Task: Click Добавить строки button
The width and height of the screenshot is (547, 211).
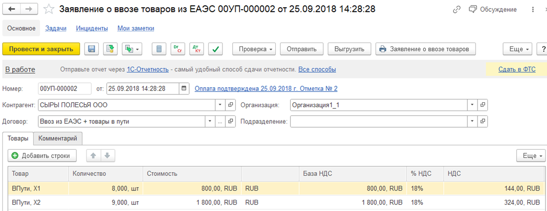Action: [x=42, y=156]
